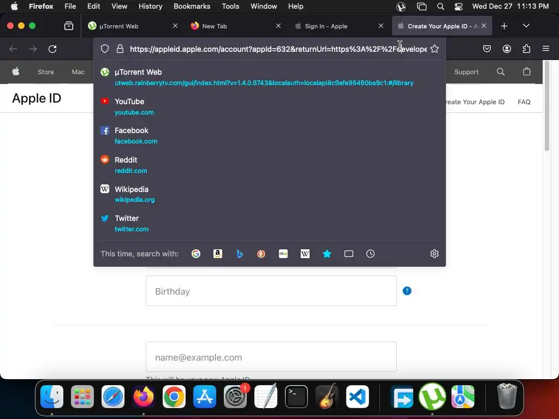The height and width of the screenshot is (419, 559).
Task: Open Firefox View tab list icon
Action: coord(68,26)
